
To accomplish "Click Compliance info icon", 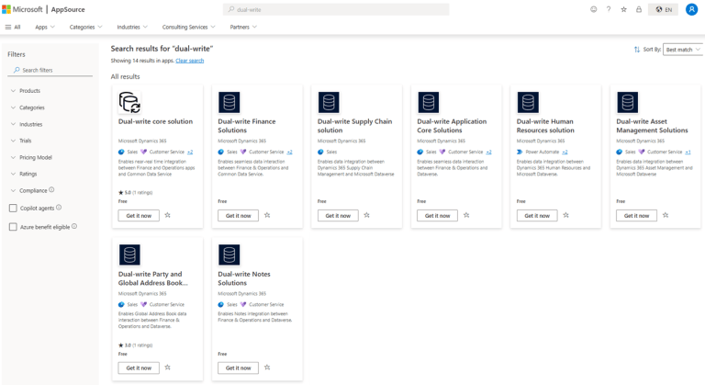I will [x=51, y=190].
